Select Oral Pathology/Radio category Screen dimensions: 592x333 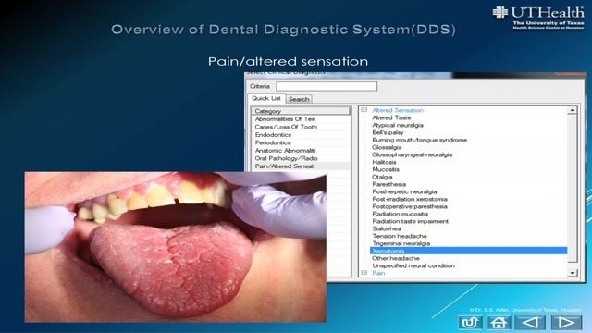tap(286, 158)
